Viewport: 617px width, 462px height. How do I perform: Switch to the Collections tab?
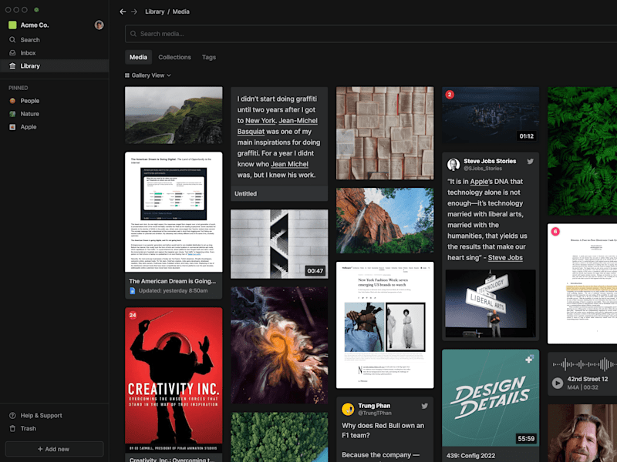(x=174, y=57)
